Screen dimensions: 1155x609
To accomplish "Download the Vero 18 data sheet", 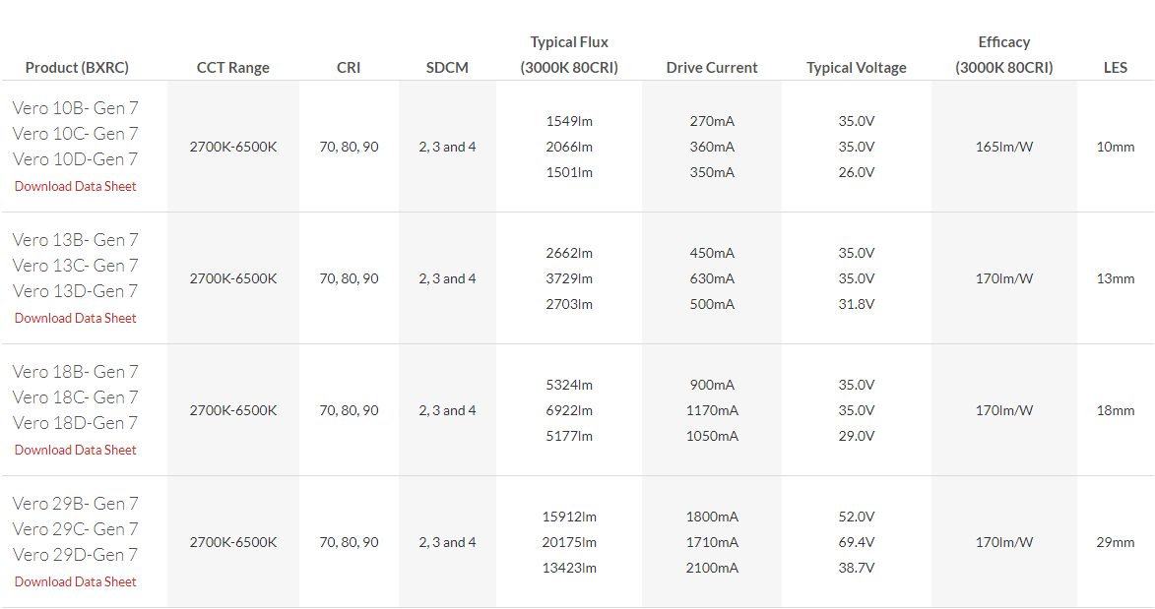I will tap(76, 450).
